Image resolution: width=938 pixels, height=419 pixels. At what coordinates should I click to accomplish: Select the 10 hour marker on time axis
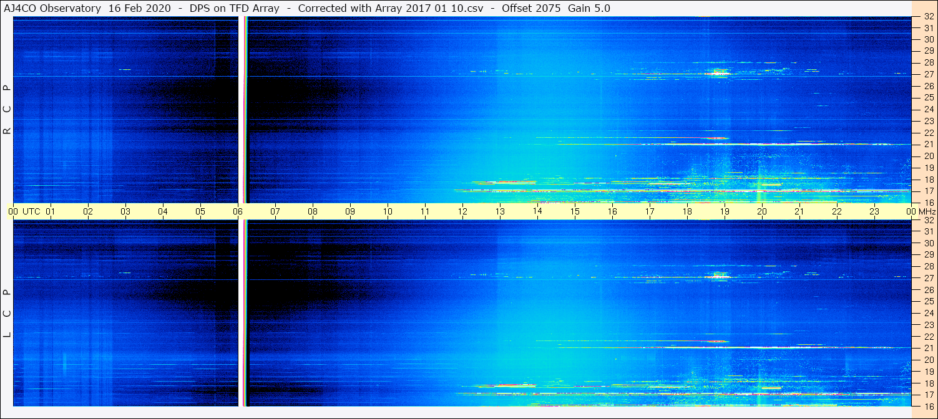click(x=388, y=211)
